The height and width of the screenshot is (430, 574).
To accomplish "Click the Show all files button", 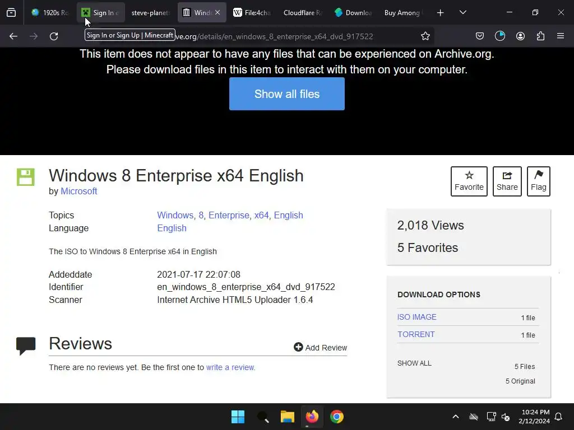I will pyautogui.click(x=286, y=94).
